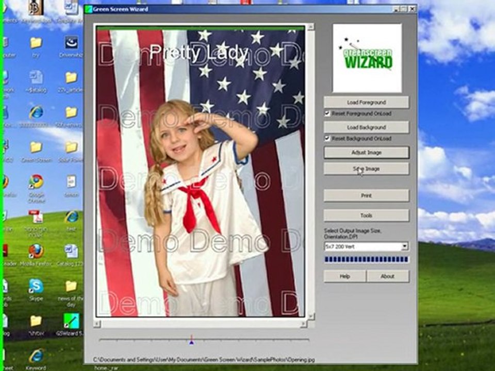The image size is (495, 371).
Task: Select the '~$atalog' document icon
Action: [36, 78]
